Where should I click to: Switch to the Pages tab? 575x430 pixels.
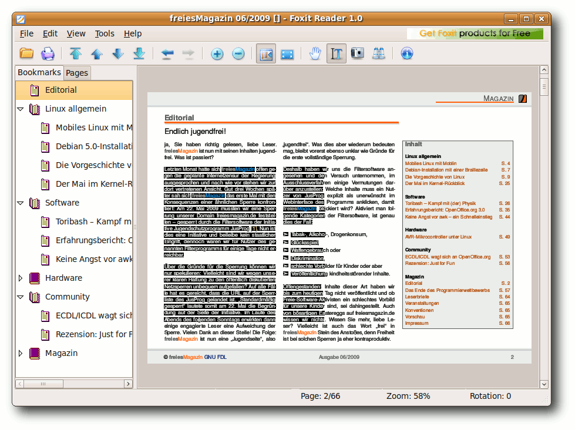(76, 73)
